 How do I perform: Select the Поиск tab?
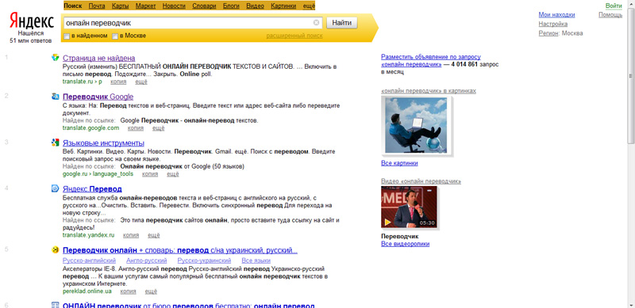73,6
